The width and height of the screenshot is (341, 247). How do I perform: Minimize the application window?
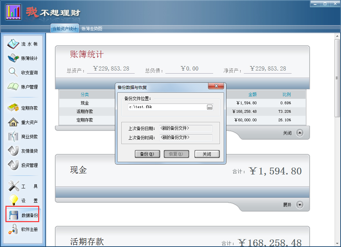315,4
